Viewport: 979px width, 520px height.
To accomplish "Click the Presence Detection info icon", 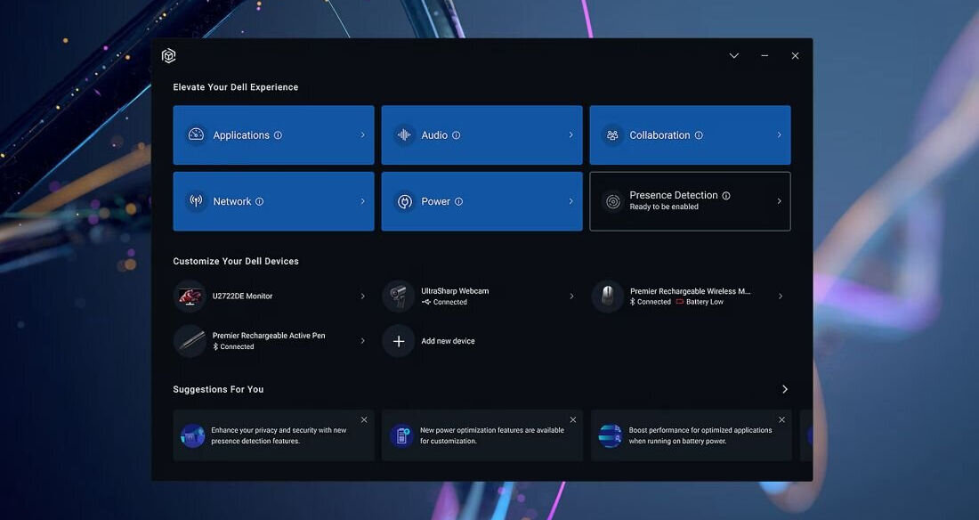I will 726,196.
